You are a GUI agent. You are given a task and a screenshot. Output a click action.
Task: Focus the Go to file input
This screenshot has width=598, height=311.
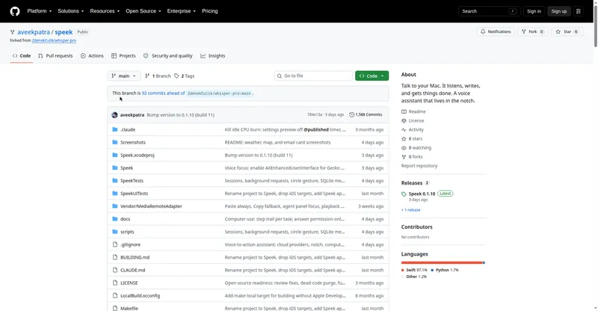313,76
